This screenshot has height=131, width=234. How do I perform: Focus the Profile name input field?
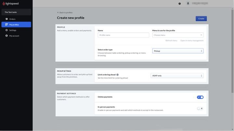(x=123, y=35)
